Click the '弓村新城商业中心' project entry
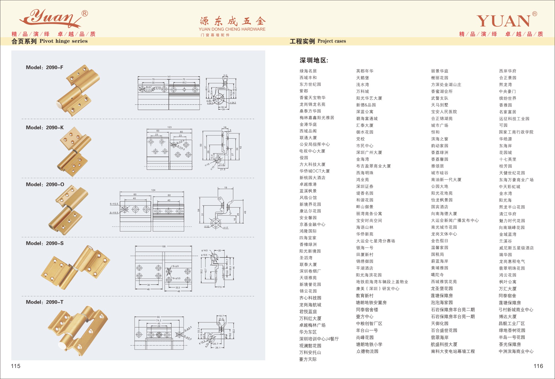Screen dimensions: 555x379 pos(516,310)
